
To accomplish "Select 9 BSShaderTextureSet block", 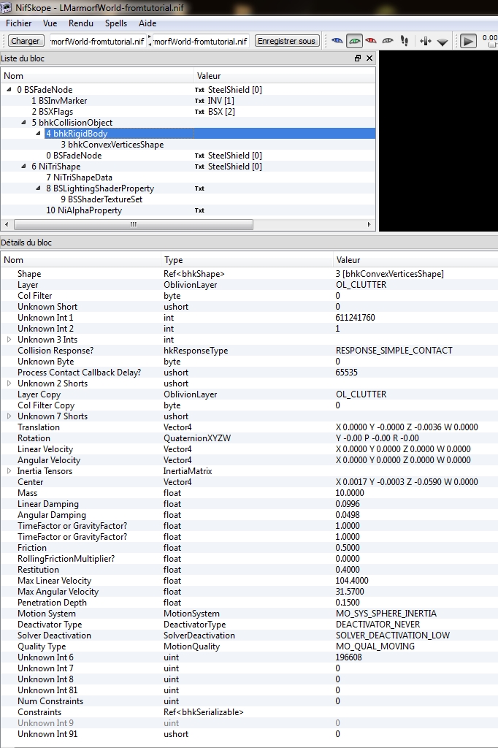I will [x=101, y=199].
